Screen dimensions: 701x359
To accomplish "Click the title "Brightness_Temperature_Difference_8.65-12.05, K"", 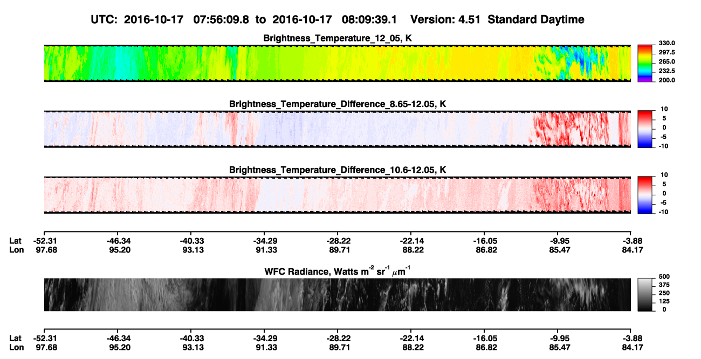I will point(338,104).
